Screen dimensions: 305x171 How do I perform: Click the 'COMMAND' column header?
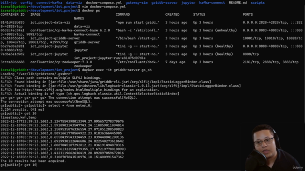pos(122,15)
